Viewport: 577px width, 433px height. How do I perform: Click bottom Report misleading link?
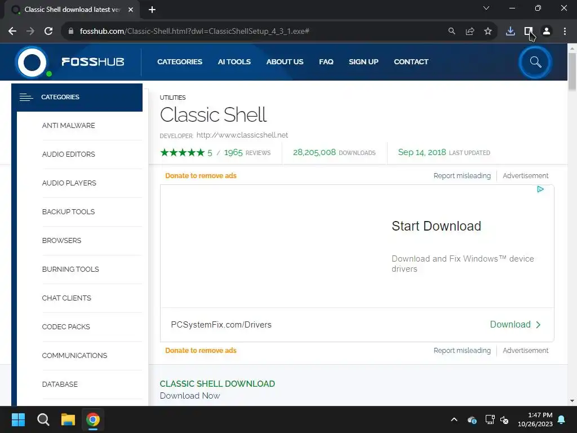pos(462,351)
